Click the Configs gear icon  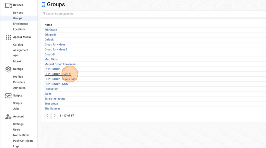point(8,69)
